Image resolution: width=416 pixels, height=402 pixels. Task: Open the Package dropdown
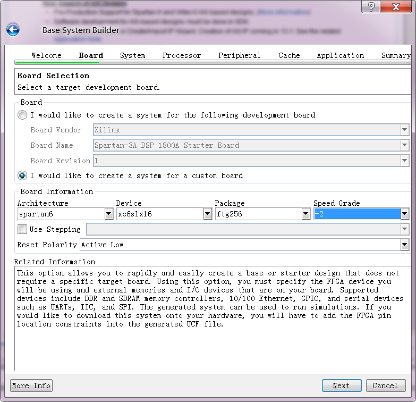pos(306,214)
